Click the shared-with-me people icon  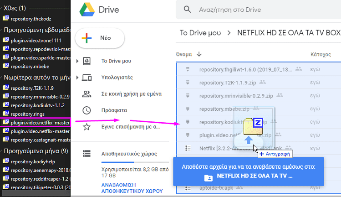tap(87, 94)
